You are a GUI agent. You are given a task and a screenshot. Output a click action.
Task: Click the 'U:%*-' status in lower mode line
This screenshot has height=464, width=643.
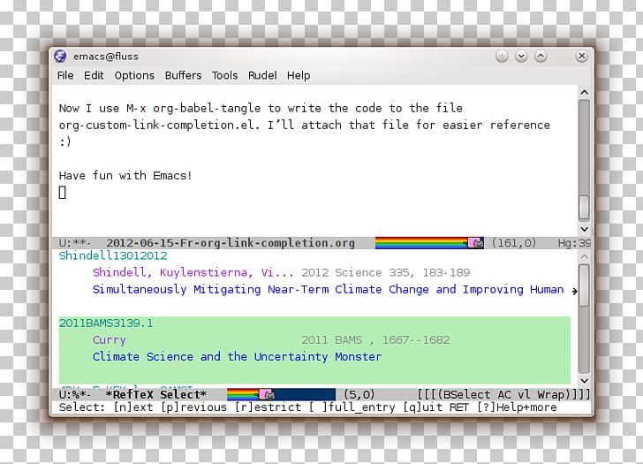coord(75,395)
